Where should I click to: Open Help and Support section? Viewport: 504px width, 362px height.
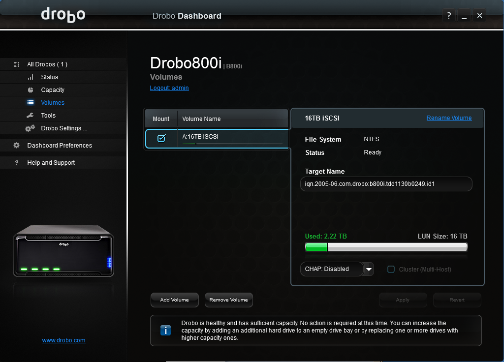coord(51,163)
